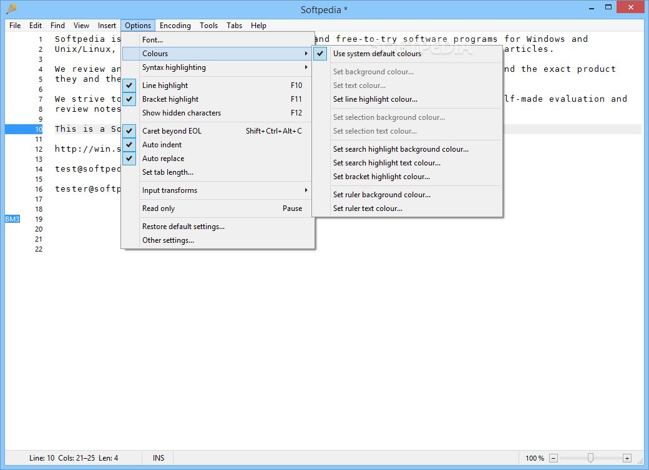649x470 pixels.
Task: Open the View menu
Action: click(x=81, y=25)
